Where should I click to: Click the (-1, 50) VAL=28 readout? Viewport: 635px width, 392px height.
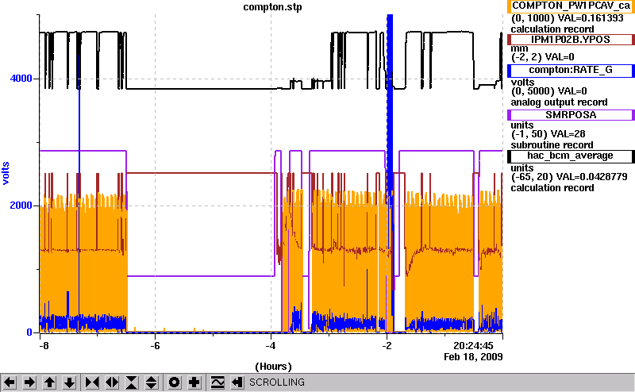click(x=548, y=134)
